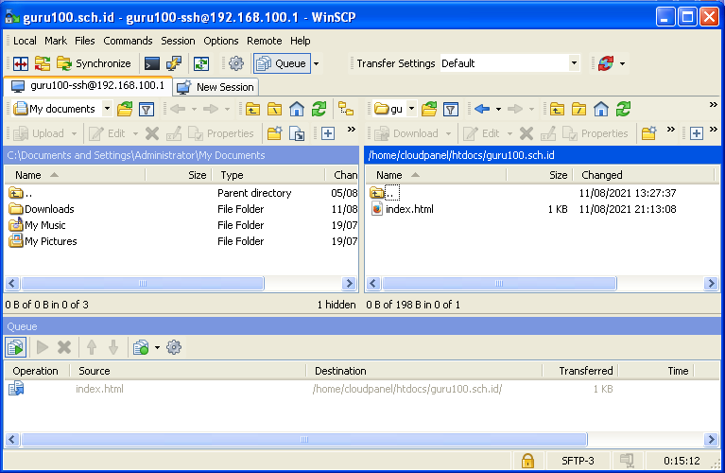Go to local parent directory icon
Image resolution: width=725 pixels, height=473 pixels.
click(x=252, y=109)
